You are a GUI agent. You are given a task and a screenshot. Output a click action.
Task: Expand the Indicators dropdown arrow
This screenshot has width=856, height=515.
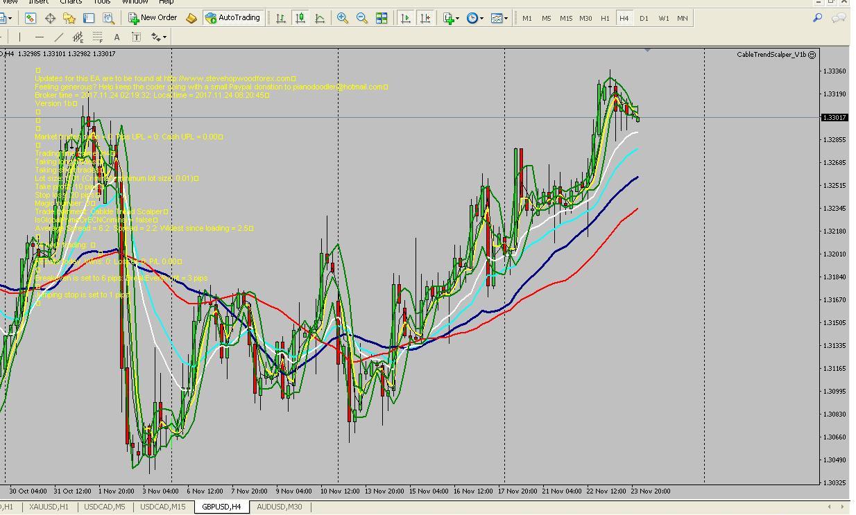(x=458, y=19)
